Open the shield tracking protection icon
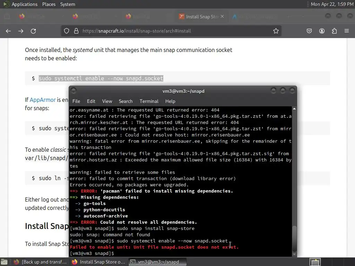 point(66,31)
